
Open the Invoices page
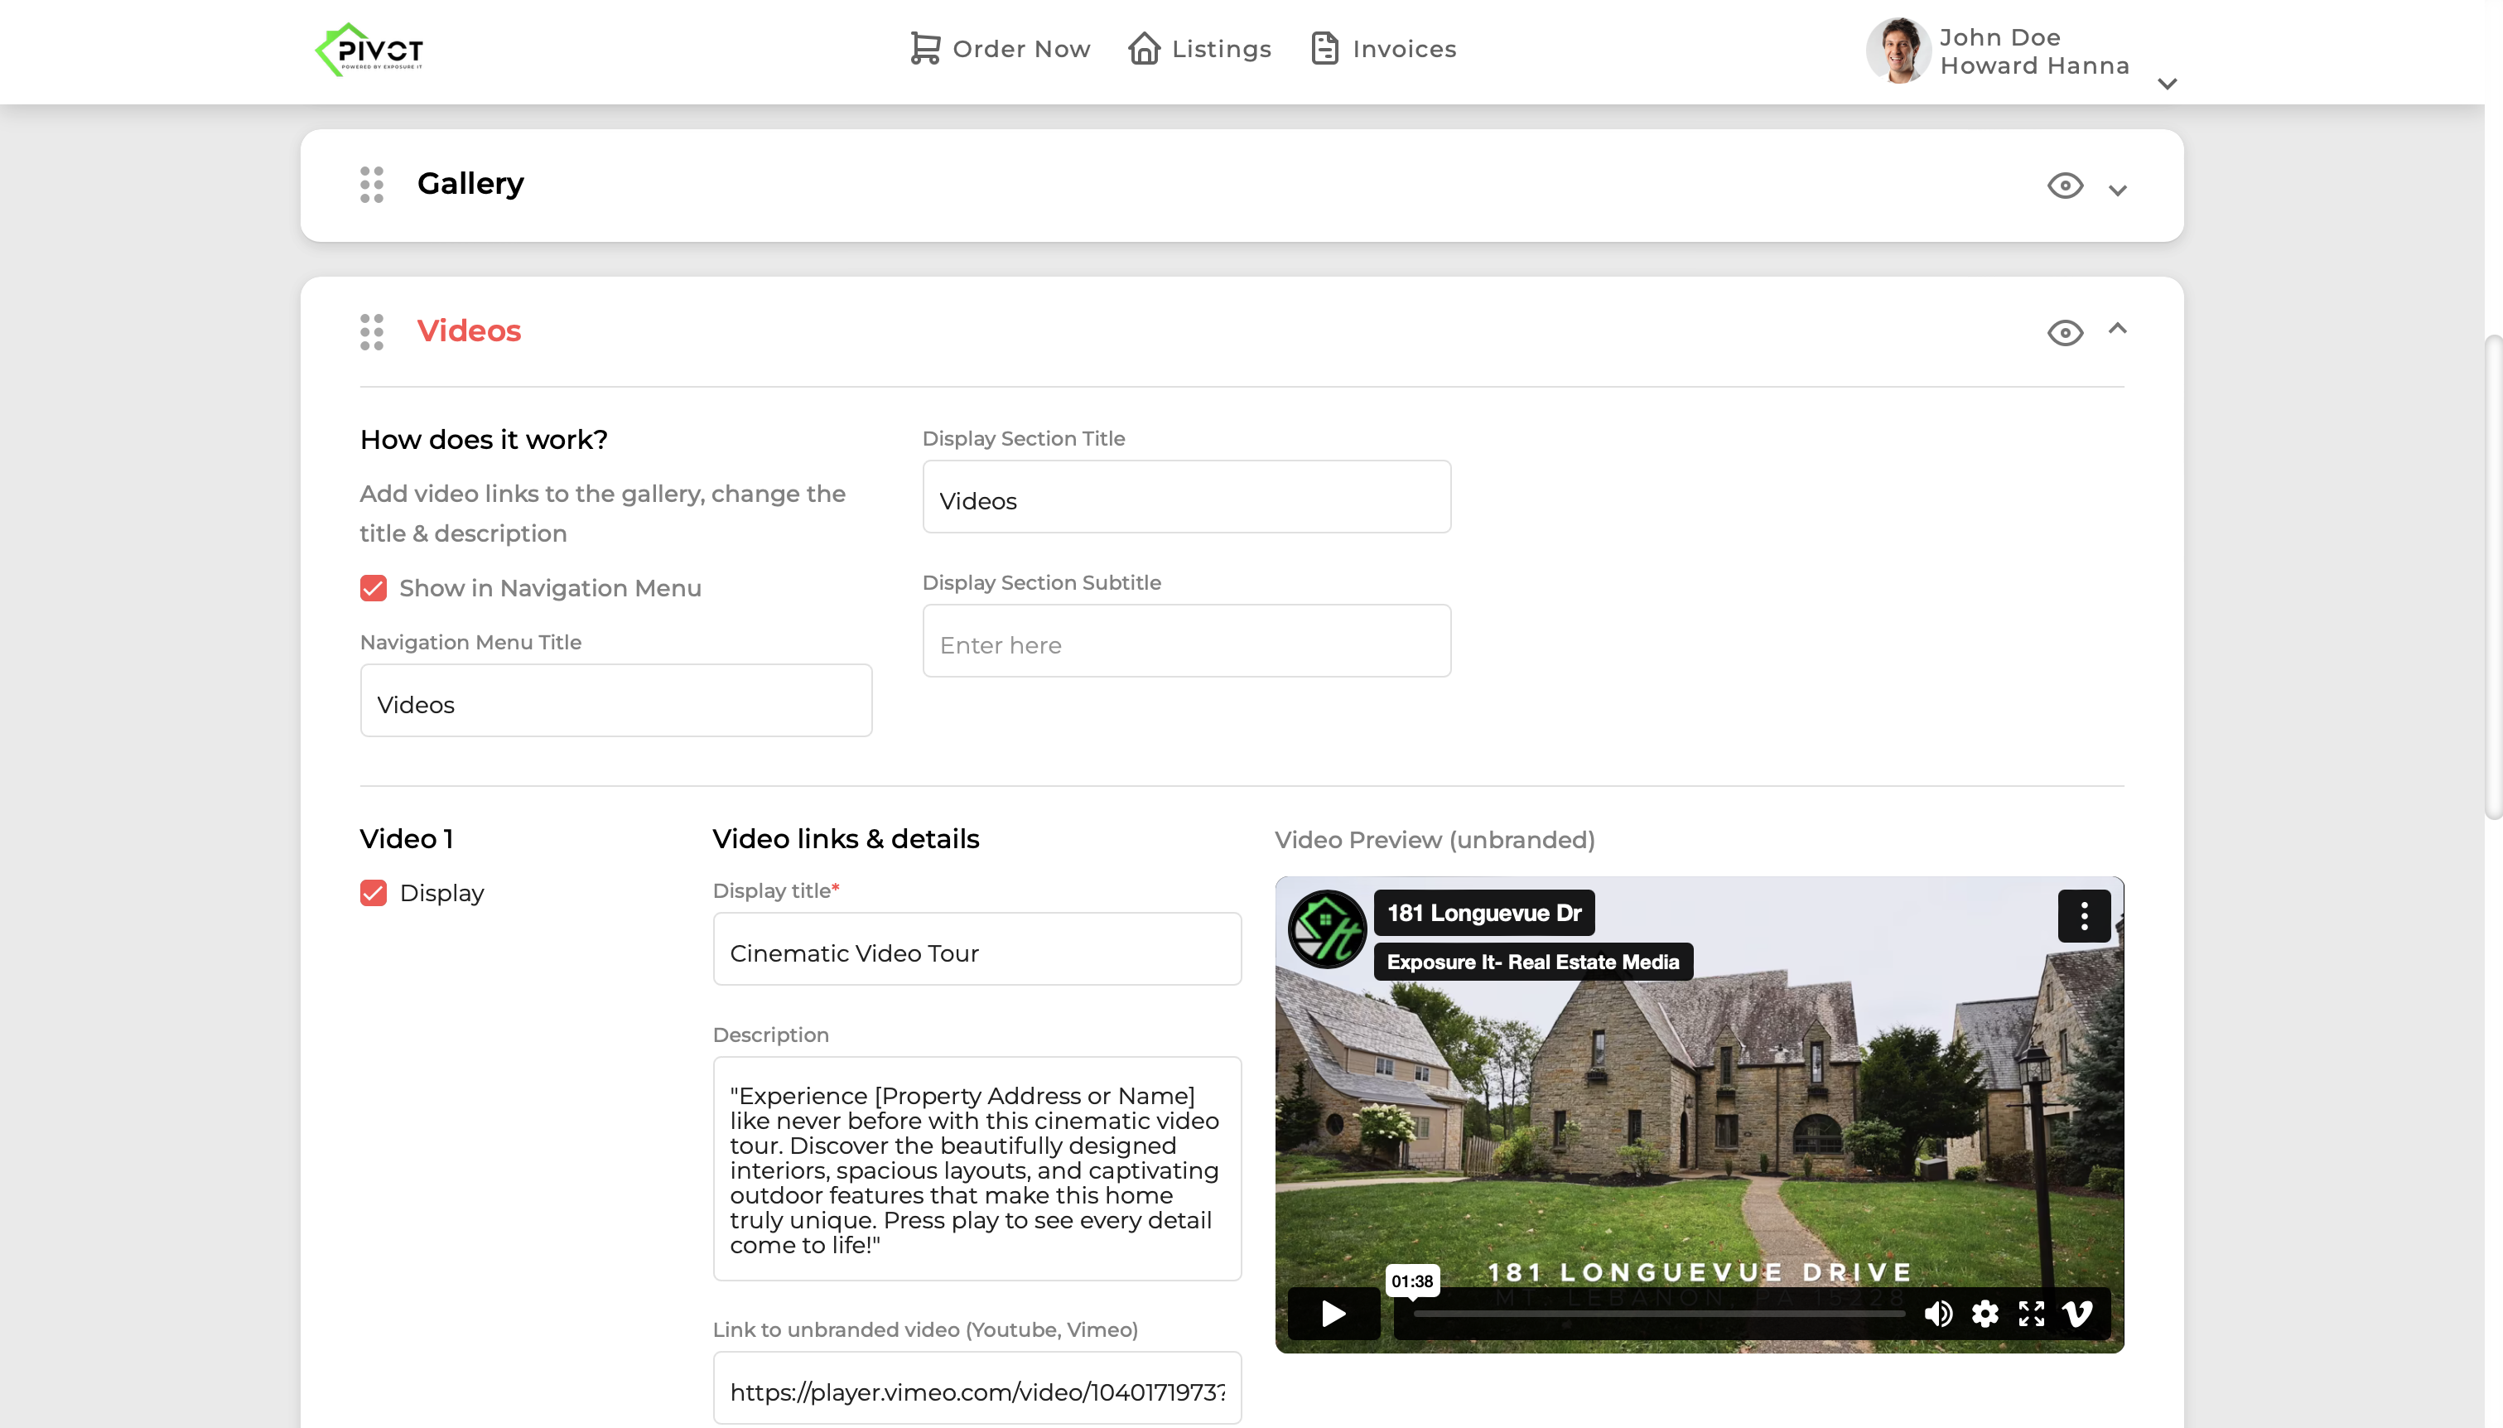1383,49
